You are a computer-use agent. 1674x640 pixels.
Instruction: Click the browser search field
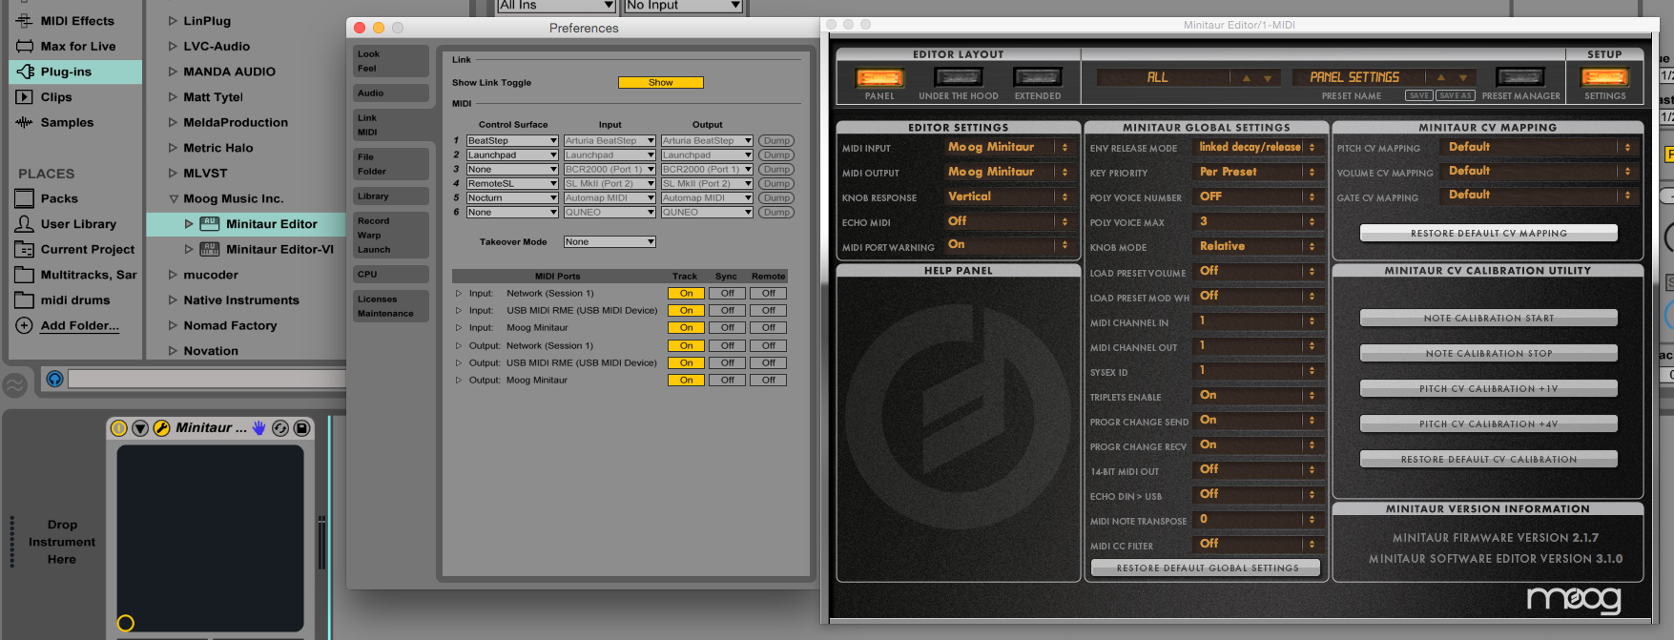(207, 380)
